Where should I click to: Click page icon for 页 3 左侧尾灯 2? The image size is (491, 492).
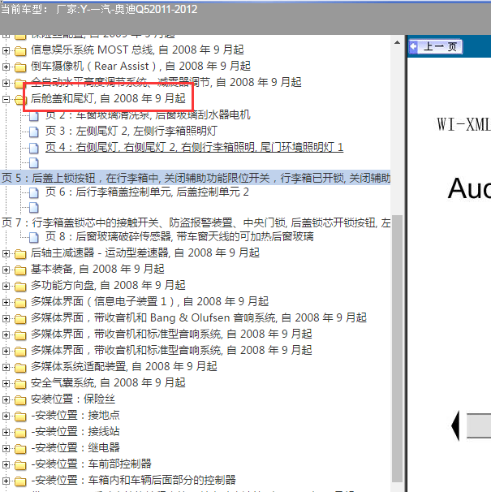pos(35,131)
